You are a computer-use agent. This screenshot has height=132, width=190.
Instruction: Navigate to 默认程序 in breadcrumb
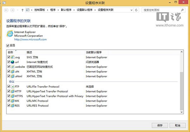pos(67,10)
